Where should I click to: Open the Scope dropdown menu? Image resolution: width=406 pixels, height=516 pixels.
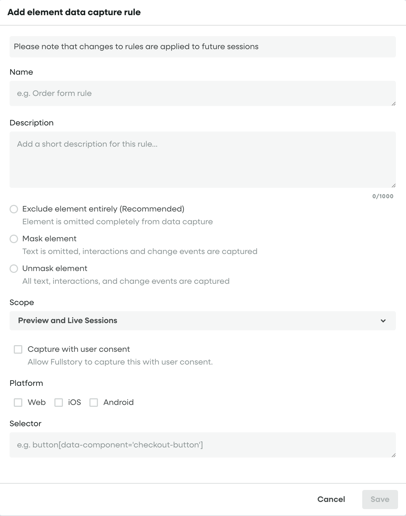(202, 321)
